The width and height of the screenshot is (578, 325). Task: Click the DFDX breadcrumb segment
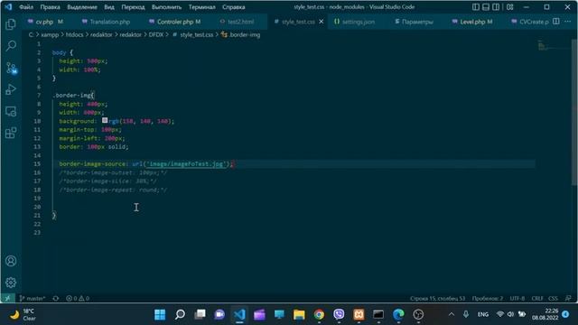pos(156,34)
